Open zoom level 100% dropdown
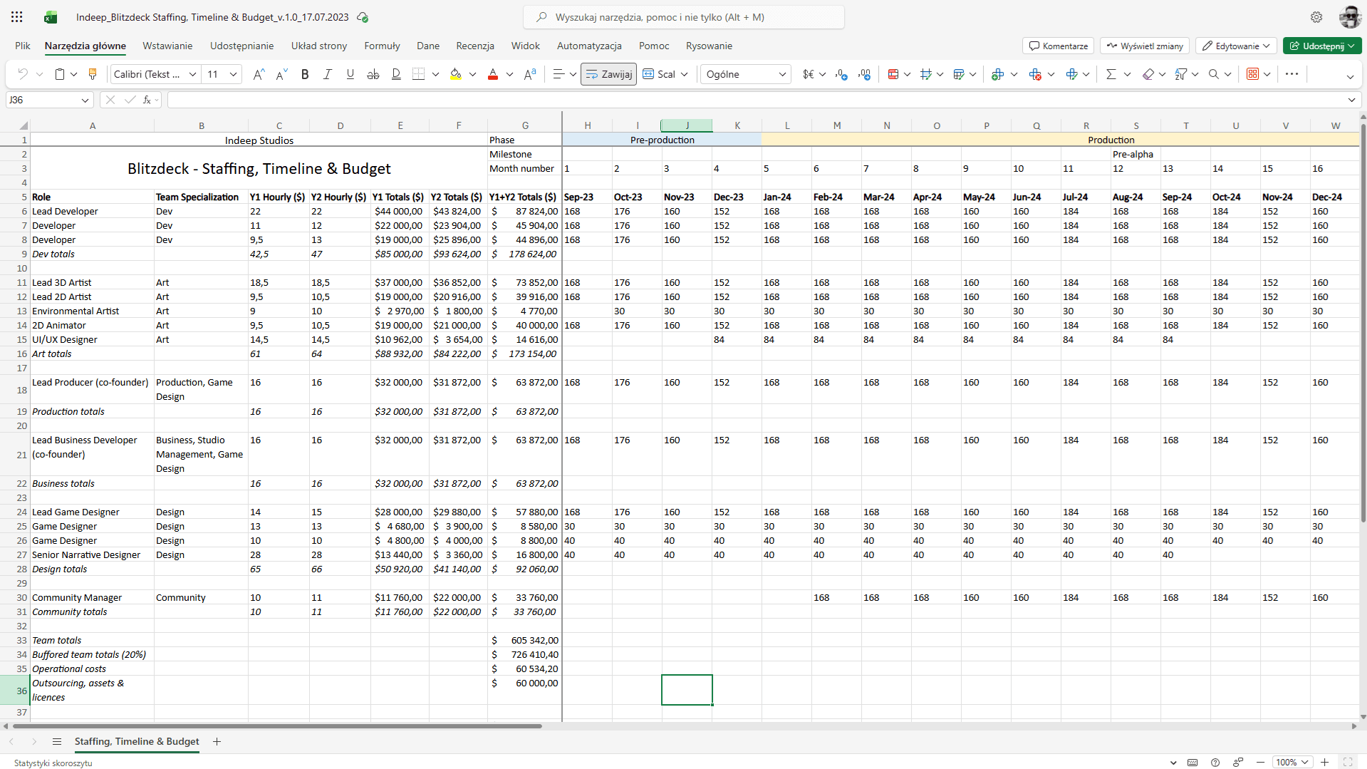 pyautogui.click(x=1292, y=762)
